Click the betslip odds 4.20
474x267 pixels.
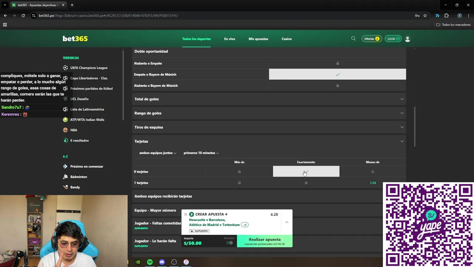[x=274, y=214]
